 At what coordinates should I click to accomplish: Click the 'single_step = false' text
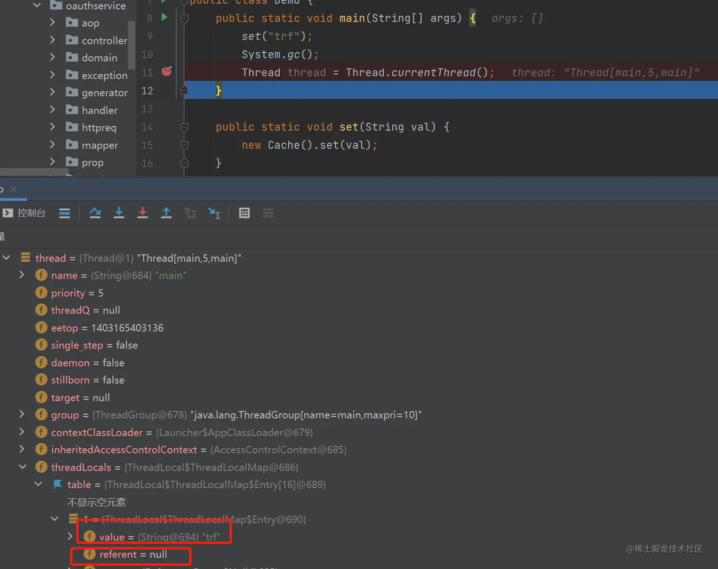pyautogui.click(x=94, y=345)
